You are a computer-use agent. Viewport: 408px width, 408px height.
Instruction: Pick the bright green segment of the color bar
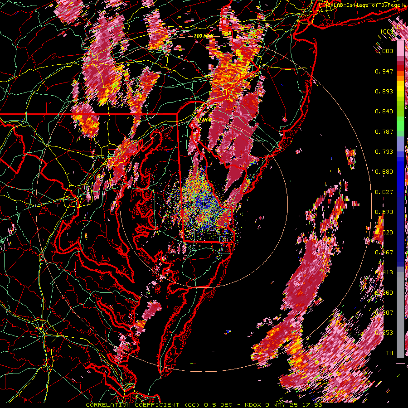coord(400,124)
